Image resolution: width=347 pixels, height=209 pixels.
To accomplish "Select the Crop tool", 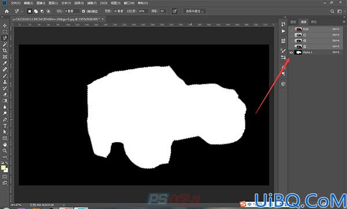I will coord(5,51).
